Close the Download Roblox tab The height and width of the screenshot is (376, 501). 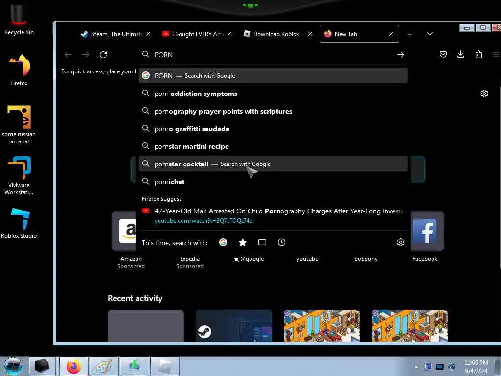[x=310, y=34]
